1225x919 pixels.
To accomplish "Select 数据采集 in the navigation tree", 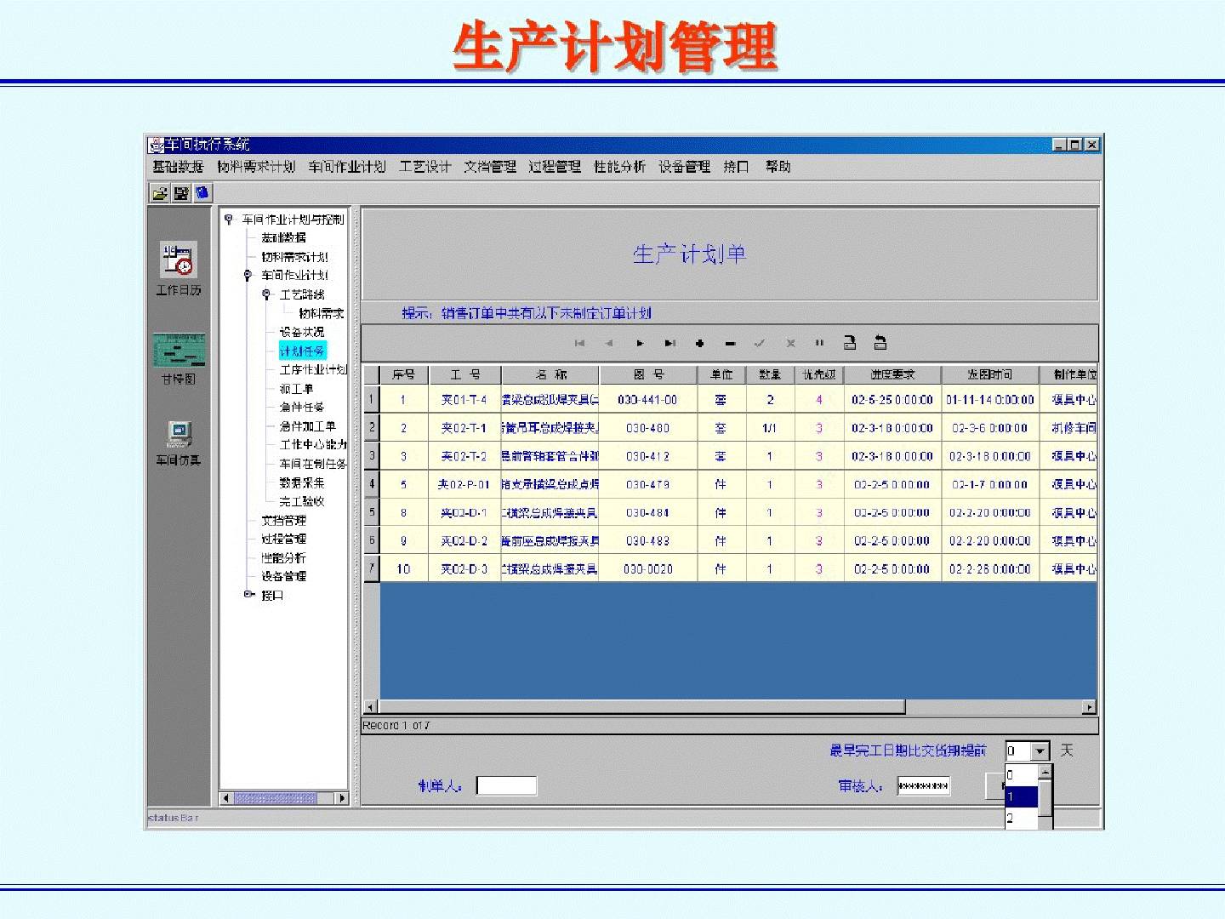I will click(x=301, y=482).
